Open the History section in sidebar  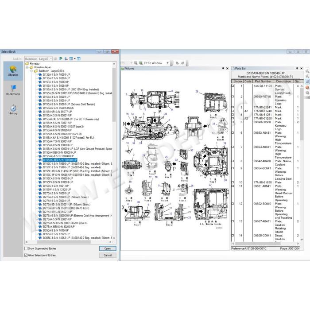(13, 109)
